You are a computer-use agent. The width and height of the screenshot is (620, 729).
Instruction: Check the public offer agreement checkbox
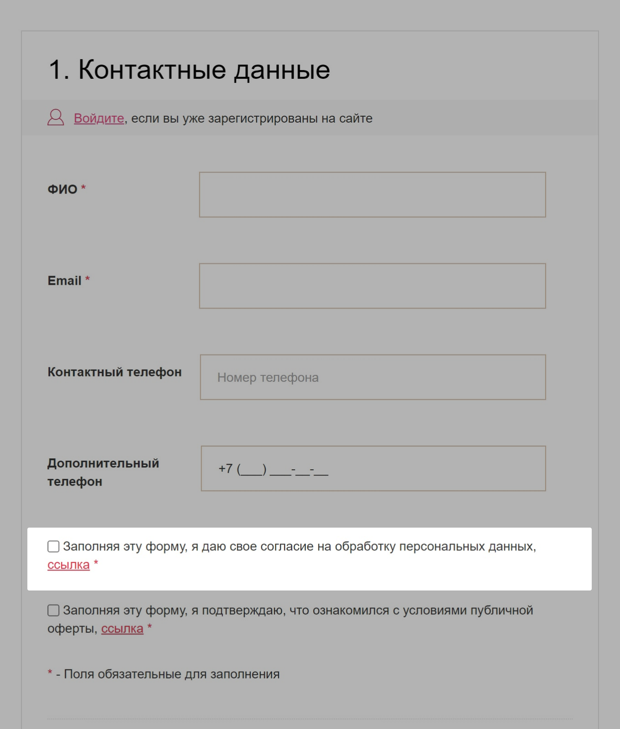click(53, 610)
